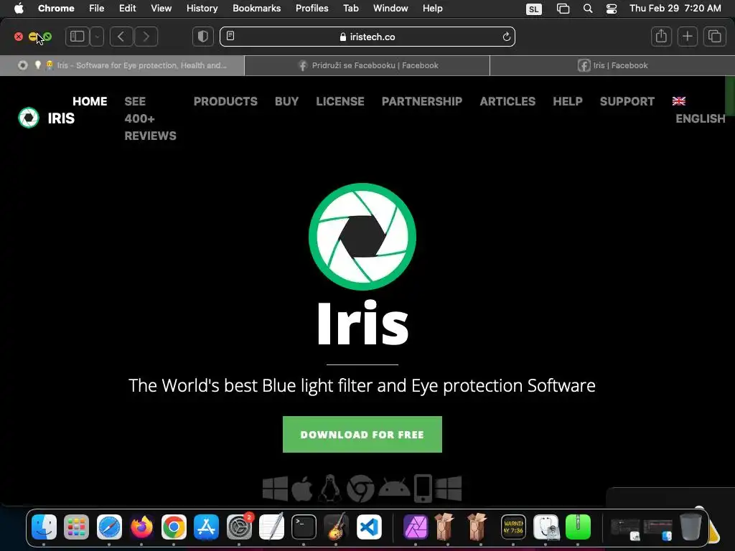Show reader view icon in address bar
735x551 pixels.
[x=230, y=36]
